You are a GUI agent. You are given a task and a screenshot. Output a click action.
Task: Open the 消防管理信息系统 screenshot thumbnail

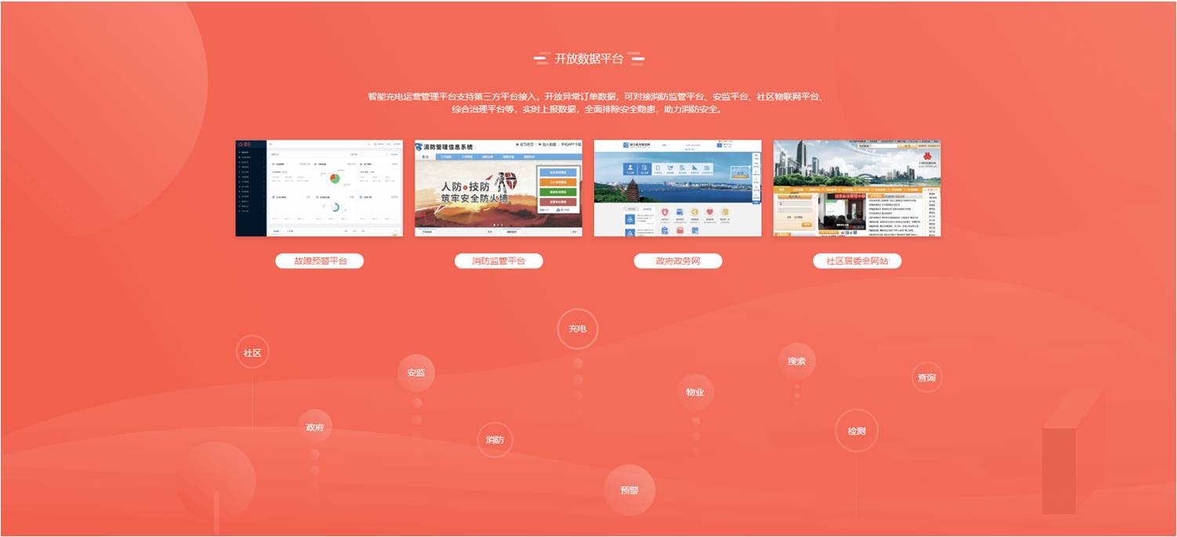[498, 188]
